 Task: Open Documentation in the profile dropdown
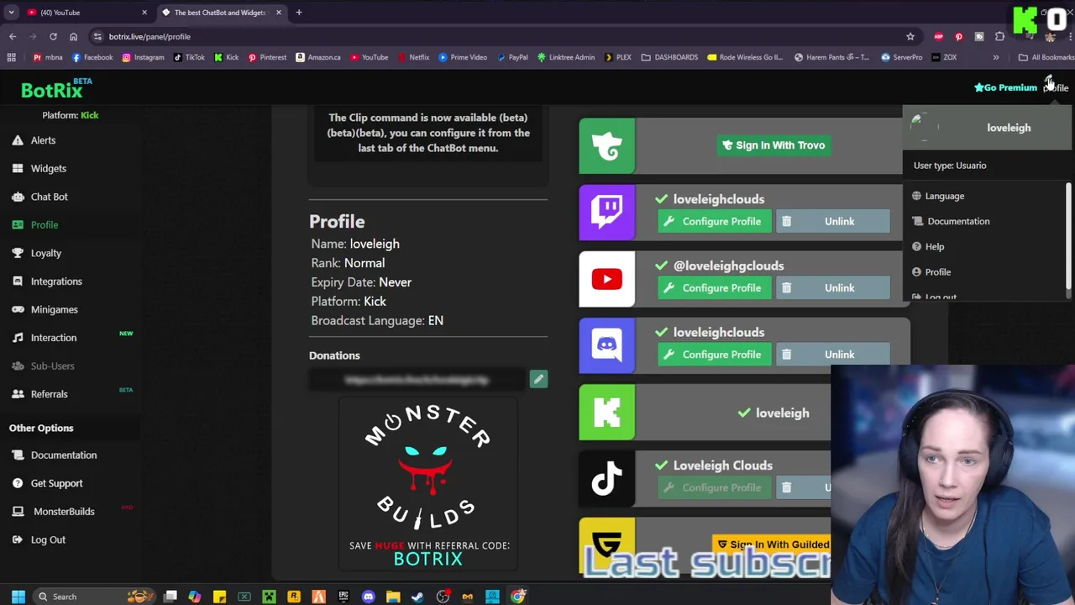click(x=958, y=221)
